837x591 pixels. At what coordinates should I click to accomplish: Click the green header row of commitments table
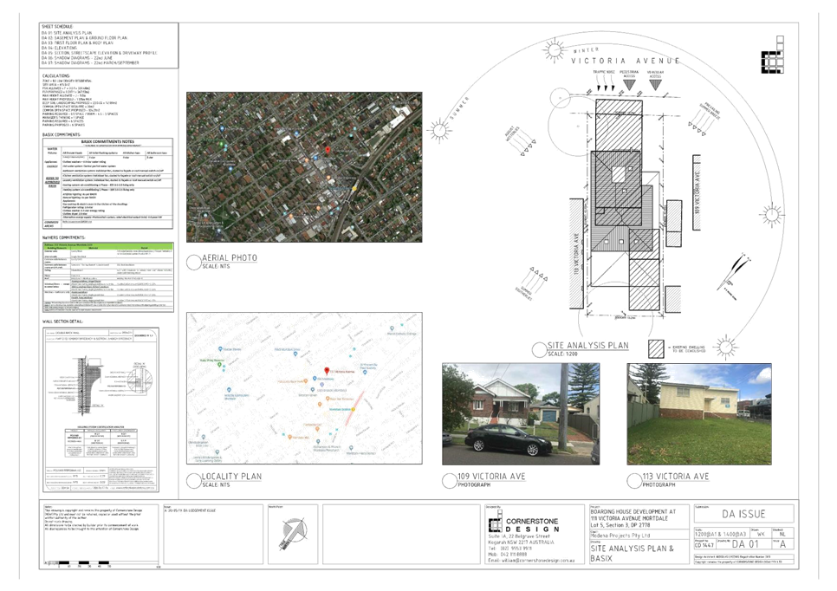[108, 246]
